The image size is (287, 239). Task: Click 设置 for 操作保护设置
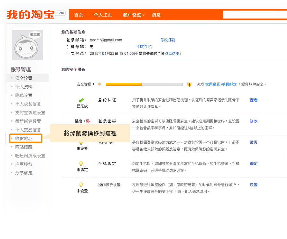tap(254, 185)
